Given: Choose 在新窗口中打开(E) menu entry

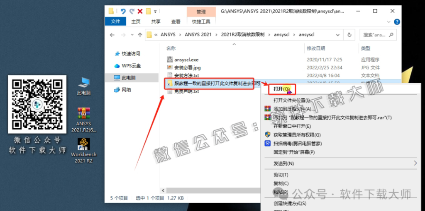Looking at the screenshot, I should pyautogui.click(x=292, y=126).
